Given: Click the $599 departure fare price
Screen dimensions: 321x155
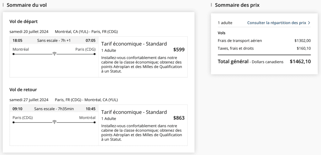Looking at the screenshot, I should [x=179, y=49].
